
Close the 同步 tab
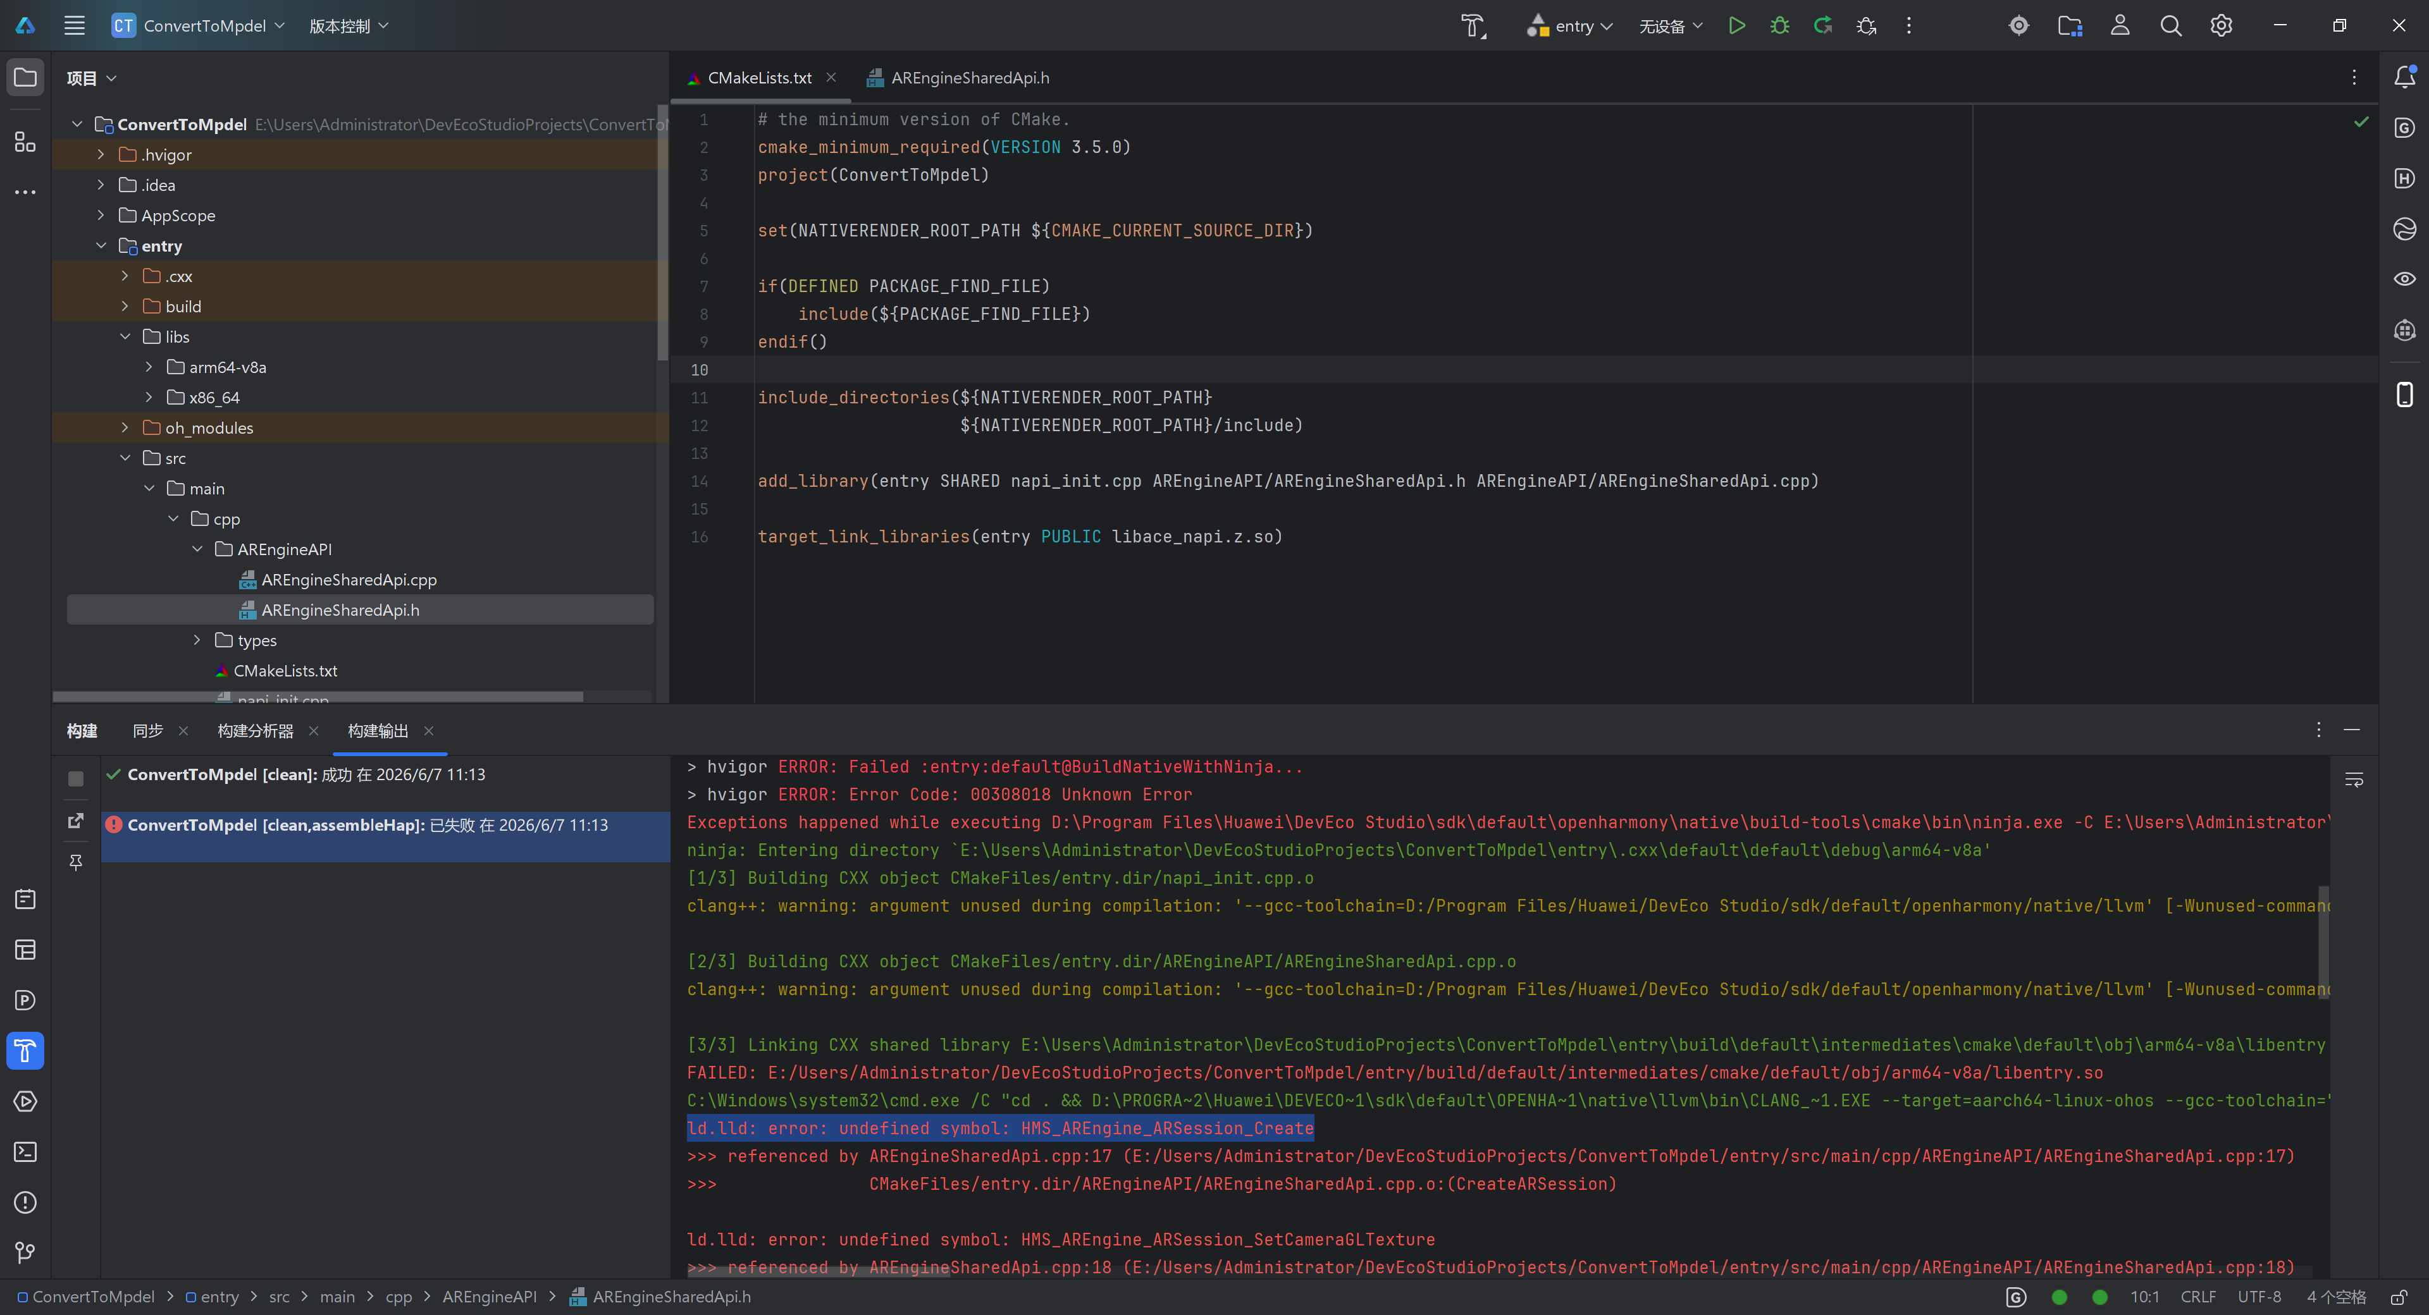[x=183, y=731]
